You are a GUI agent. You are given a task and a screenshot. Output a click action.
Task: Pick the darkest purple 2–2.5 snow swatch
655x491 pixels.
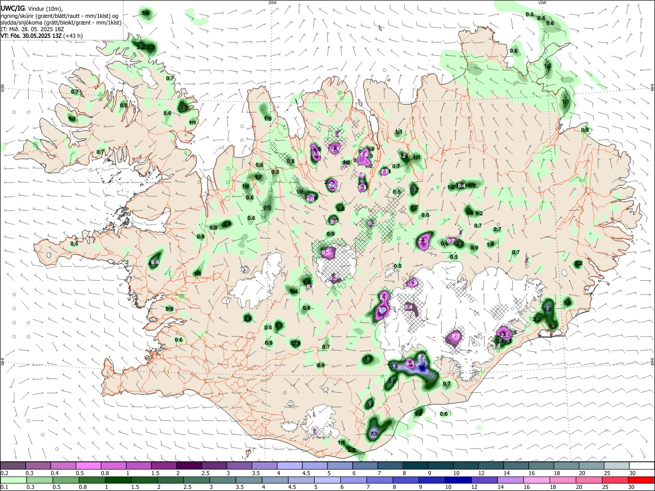pos(188,466)
